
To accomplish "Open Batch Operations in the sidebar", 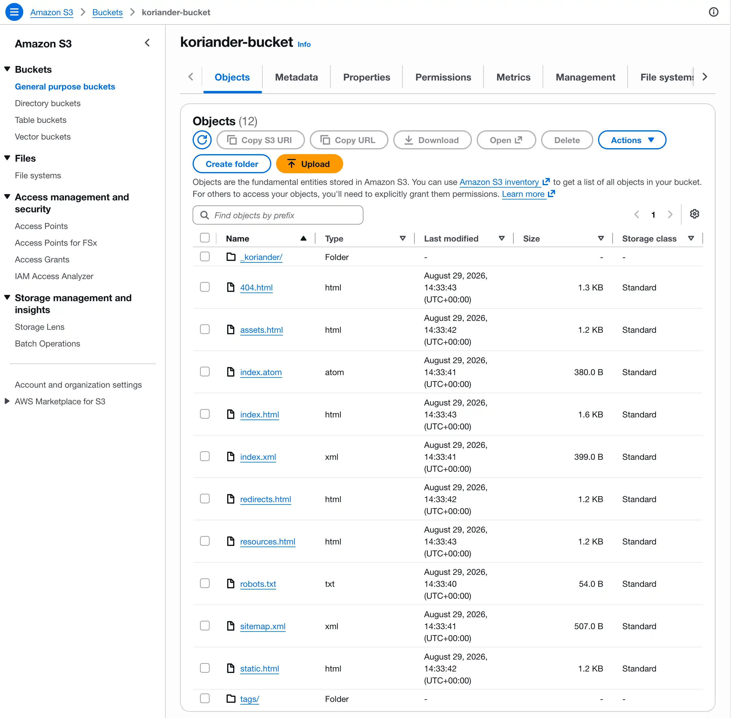I will pyautogui.click(x=47, y=343).
